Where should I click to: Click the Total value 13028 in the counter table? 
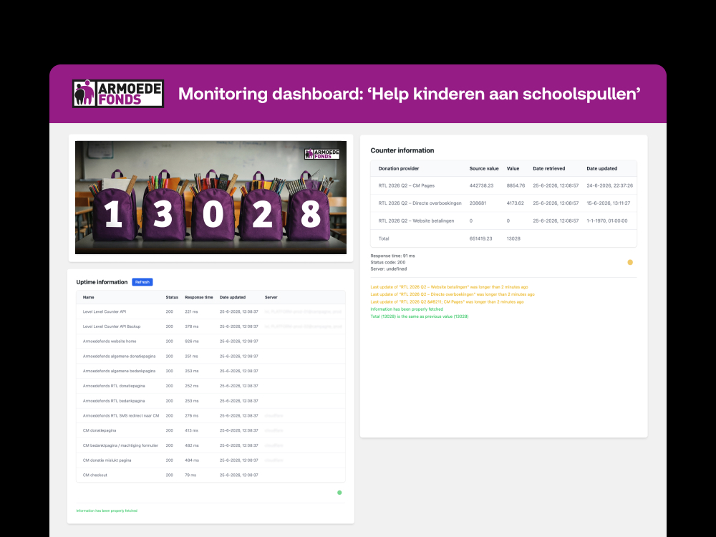513,239
